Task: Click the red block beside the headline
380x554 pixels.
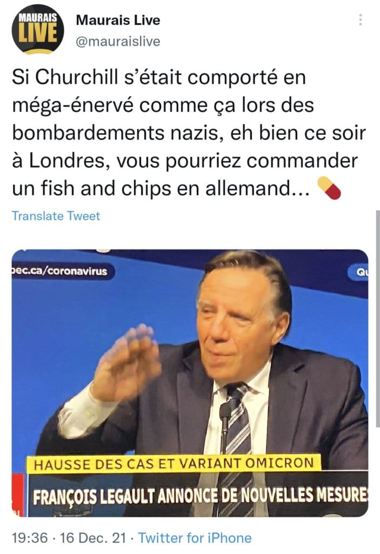Action: (x=18, y=494)
